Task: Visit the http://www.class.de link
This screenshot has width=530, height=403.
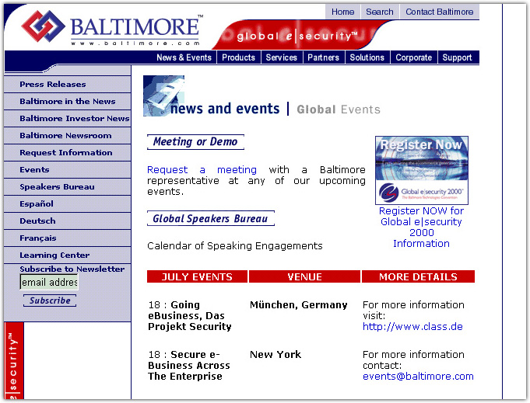Action: point(412,326)
